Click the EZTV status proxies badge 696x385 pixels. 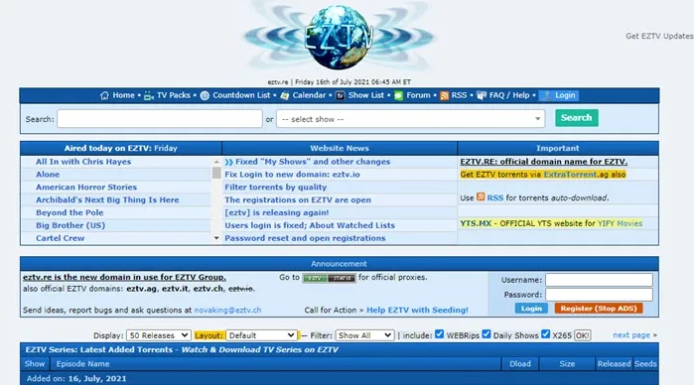pyautogui.click(x=329, y=278)
